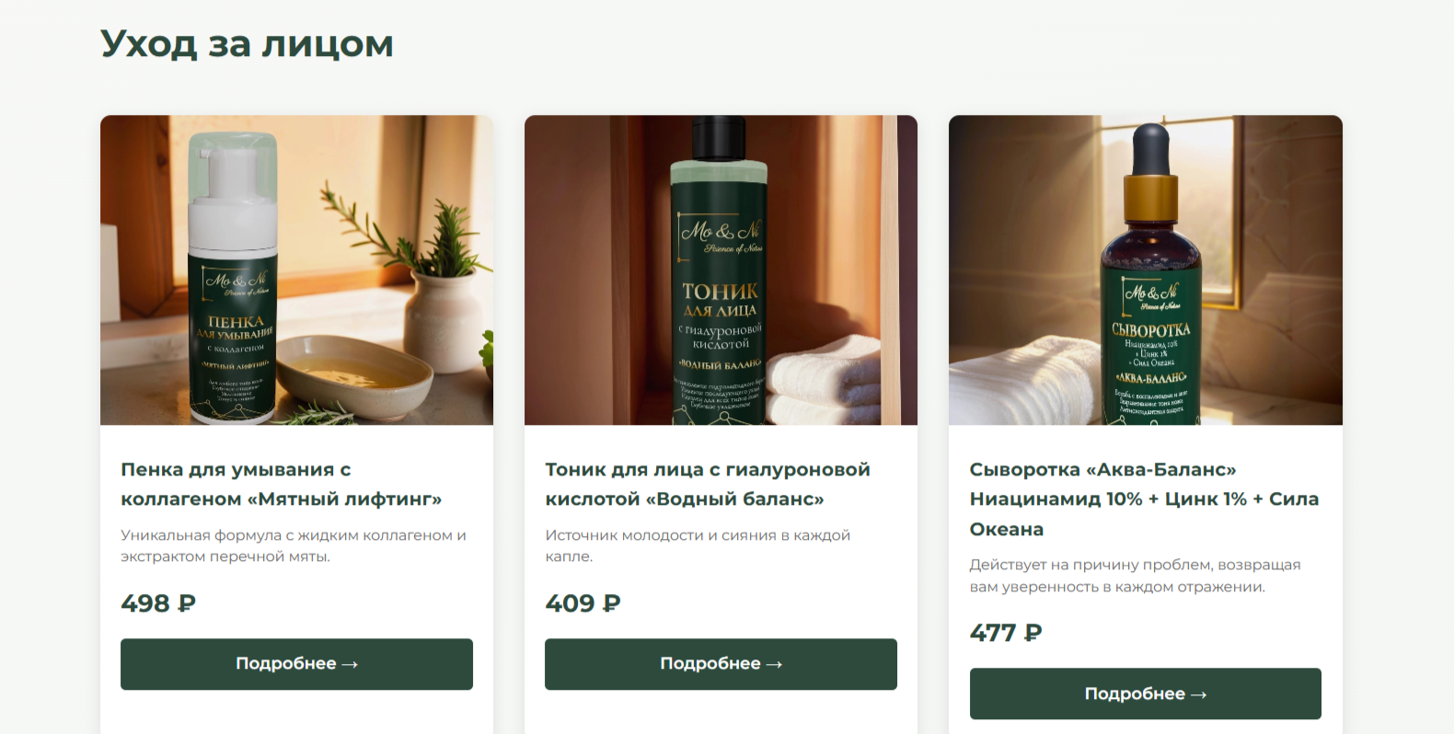Screen dimensions: 1454x734
Task: Click «Подробнее» under the foam cleanser
Action: 296,664
